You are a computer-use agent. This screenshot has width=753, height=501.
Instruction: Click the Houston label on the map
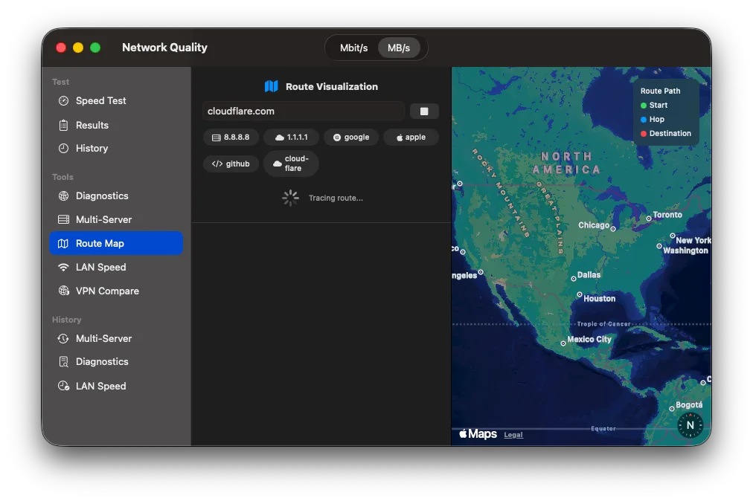pyautogui.click(x=599, y=299)
